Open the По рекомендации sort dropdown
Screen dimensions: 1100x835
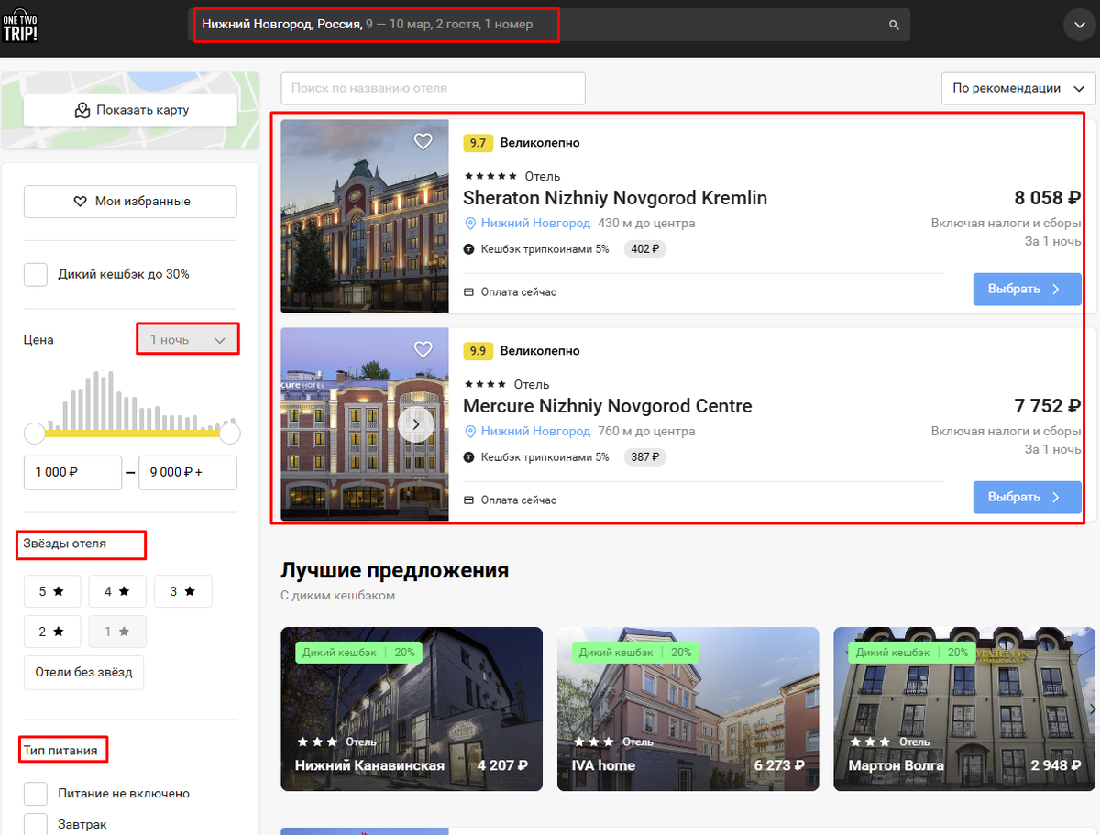pos(1018,89)
